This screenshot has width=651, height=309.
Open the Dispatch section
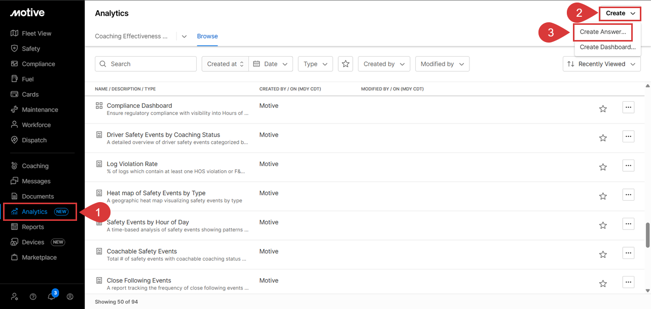34,140
